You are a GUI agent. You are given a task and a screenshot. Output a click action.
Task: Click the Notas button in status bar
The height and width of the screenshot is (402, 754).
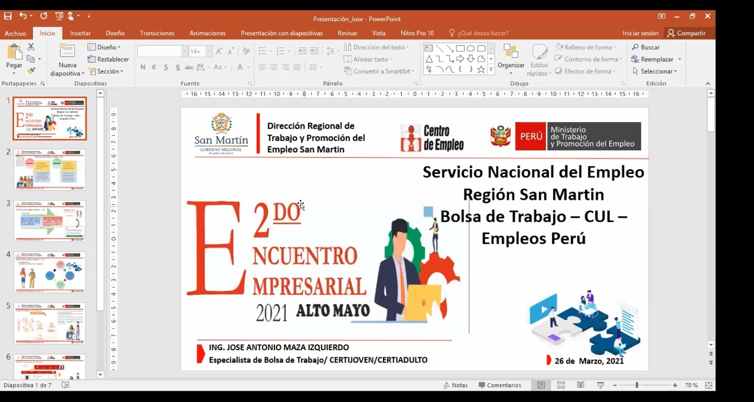(x=455, y=385)
